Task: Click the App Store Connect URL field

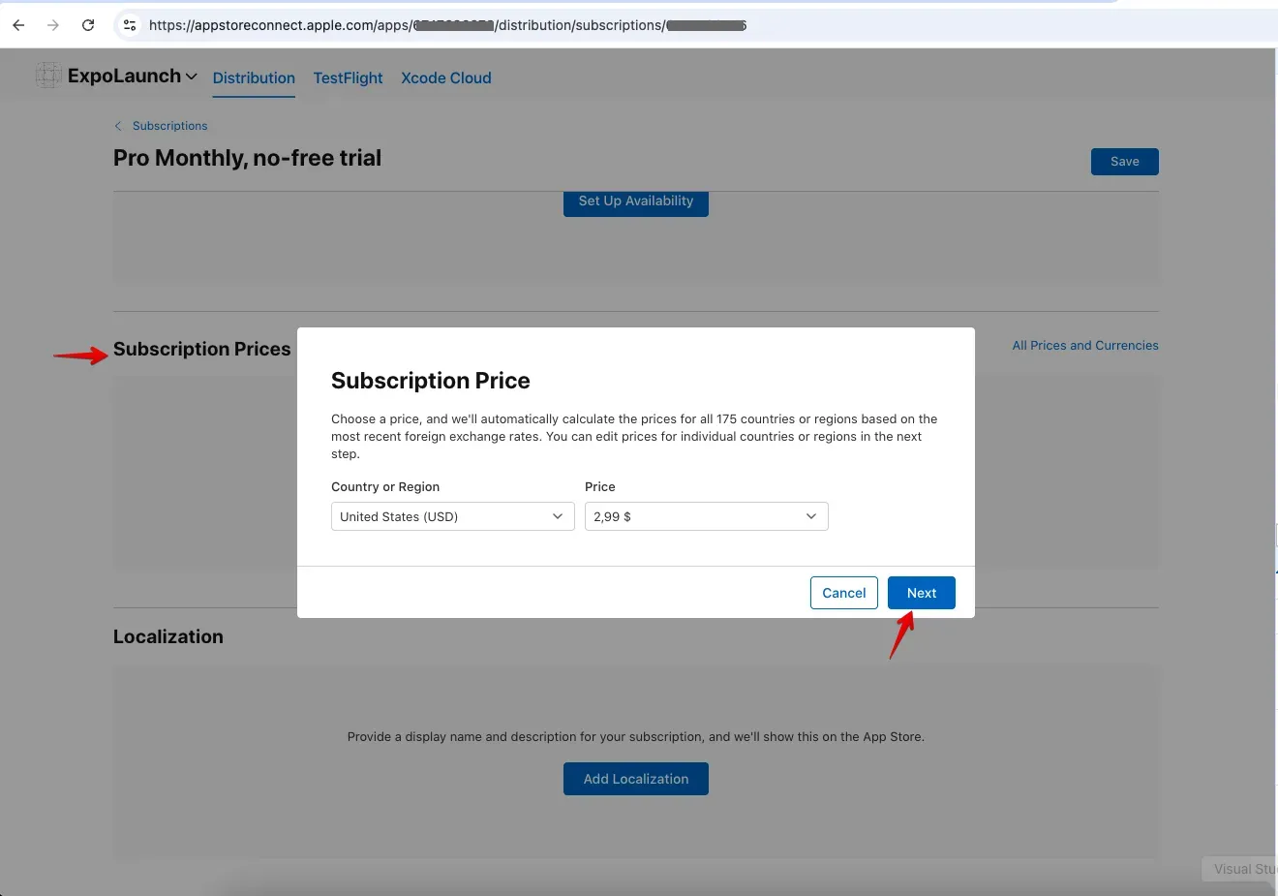Action: tap(447, 25)
